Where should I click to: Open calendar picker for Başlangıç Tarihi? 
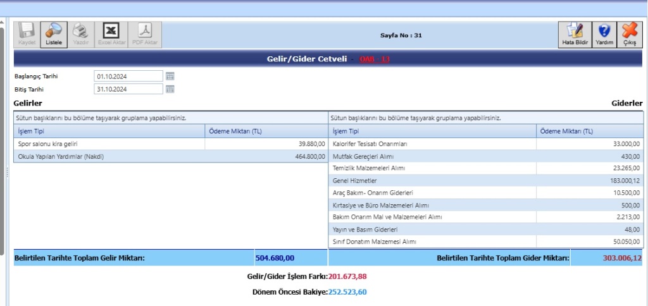[170, 76]
